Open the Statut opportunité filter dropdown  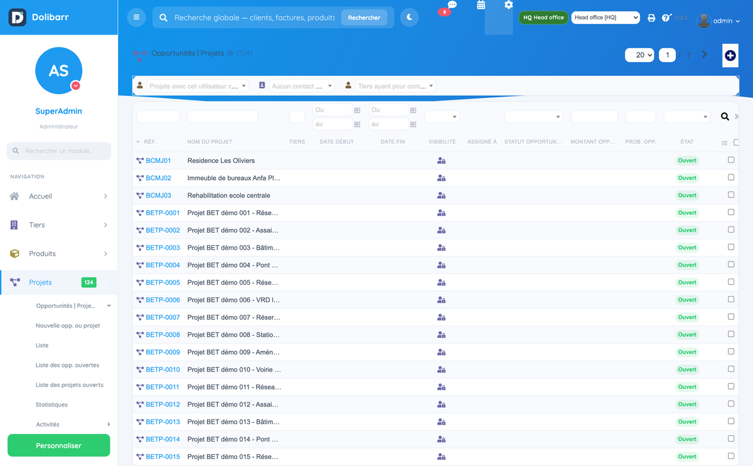pyautogui.click(x=533, y=117)
